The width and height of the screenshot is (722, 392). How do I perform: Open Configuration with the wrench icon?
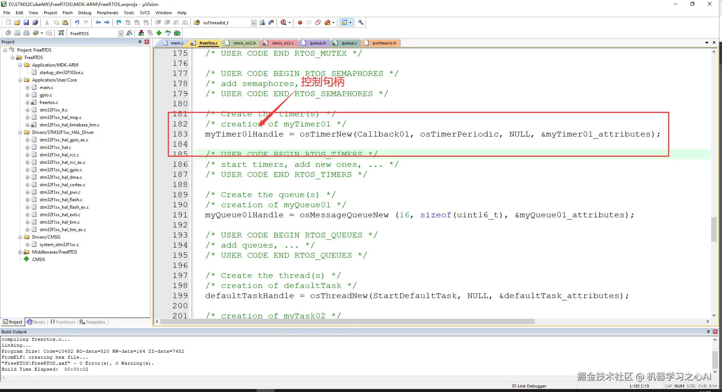click(x=361, y=22)
